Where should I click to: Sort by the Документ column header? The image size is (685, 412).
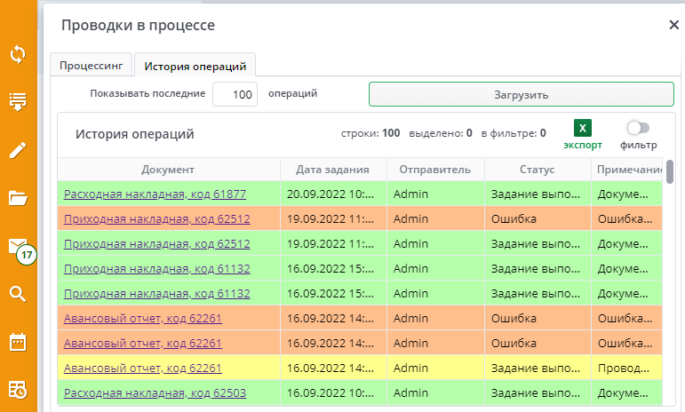click(x=168, y=170)
